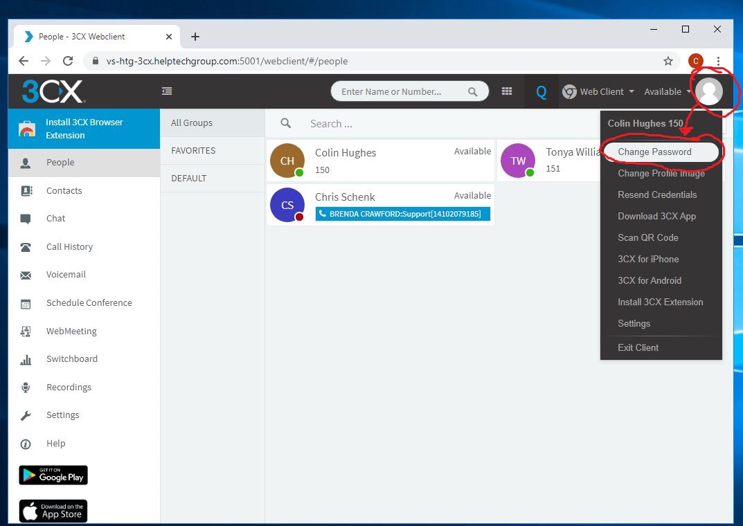Screen dimensions: 743x526
Task: Choose Download 3CX App
Action: 656,216
